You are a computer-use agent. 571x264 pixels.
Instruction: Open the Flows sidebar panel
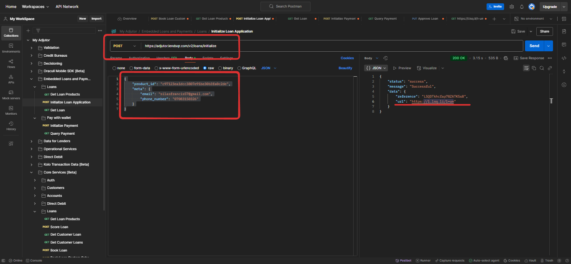click(11, 63)
